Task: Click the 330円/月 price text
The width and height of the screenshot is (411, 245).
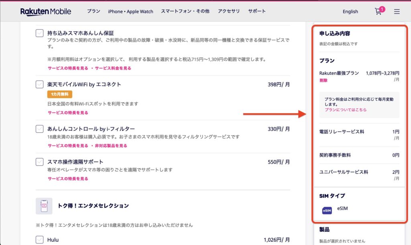Action: (279, 129)
